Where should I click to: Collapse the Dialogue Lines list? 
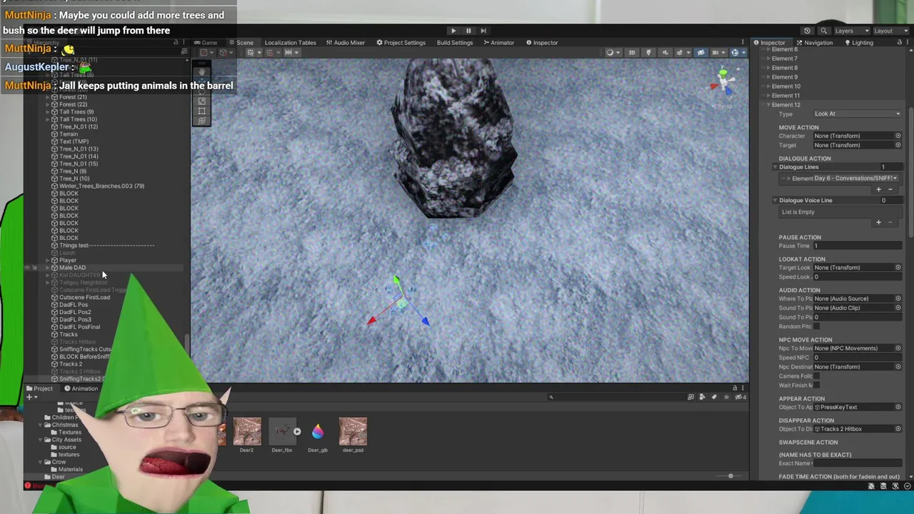tap(775, 167)
